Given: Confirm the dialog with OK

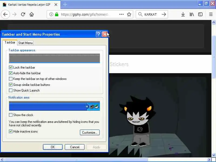Looking at the screenshot, I should 53,147.
